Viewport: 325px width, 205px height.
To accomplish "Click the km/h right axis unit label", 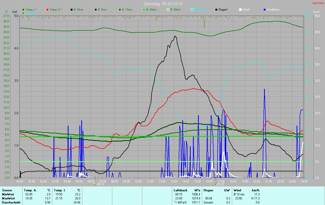I will tap(316, 12).
